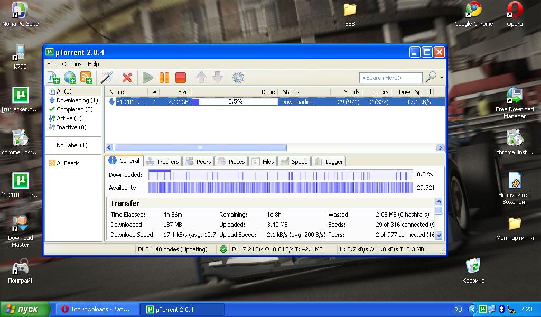This screenshot has width=541, height=317.
Task: Stop the torrent with the red stop icon
Action: pyautogui.click(x=181, y=78)
